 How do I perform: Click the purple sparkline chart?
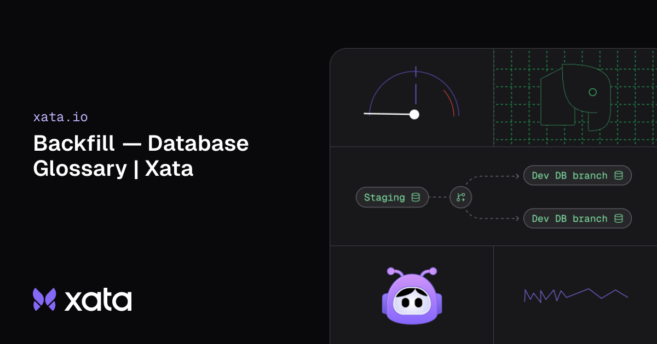pos(575,295)
